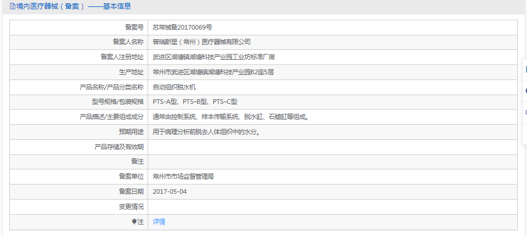527x235 pixels.
Task: Click the 变更情况 row label
Action: click(x=131, y=207)
